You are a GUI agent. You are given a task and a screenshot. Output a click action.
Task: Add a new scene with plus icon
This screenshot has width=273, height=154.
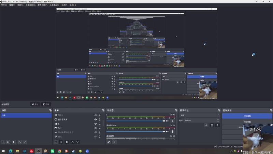pos(3,142)
